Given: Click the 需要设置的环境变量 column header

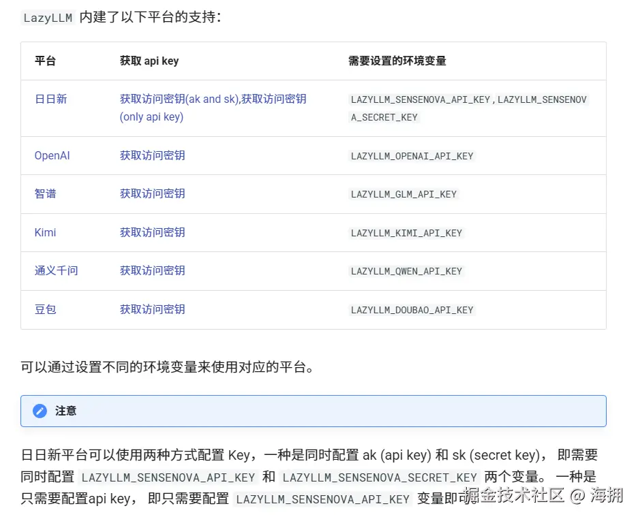Looking at the screenshot, I should (397, 61).
